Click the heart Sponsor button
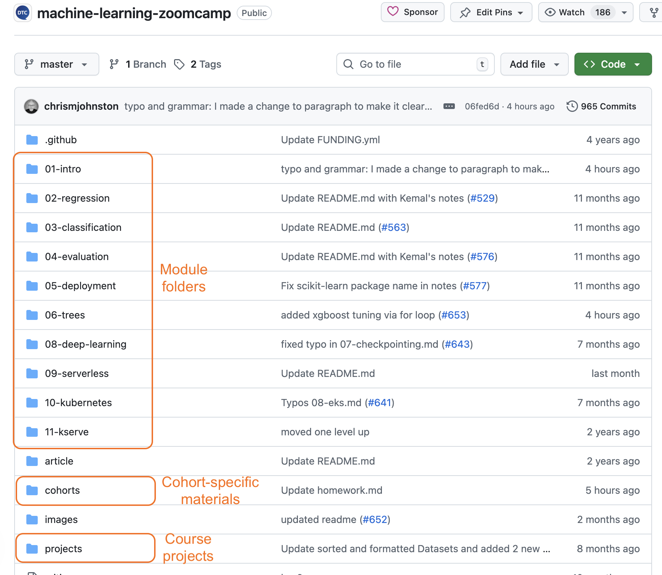The height and width of the screenshot is (575, 662). tap(413, 12)
